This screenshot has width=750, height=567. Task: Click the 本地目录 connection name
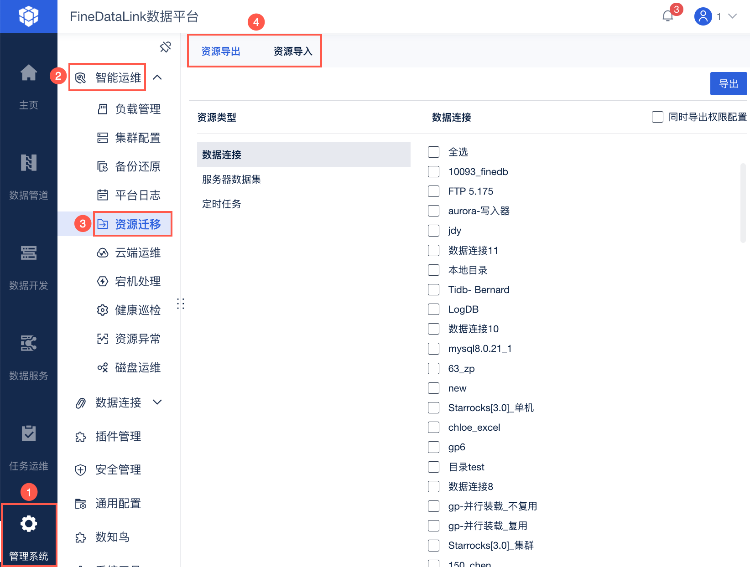point(468,270)
